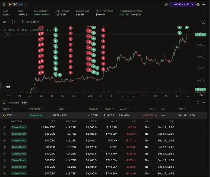Screen dimensions: 210x177
Task: Toggle split layout icon in fills panel
Action: 198,103
